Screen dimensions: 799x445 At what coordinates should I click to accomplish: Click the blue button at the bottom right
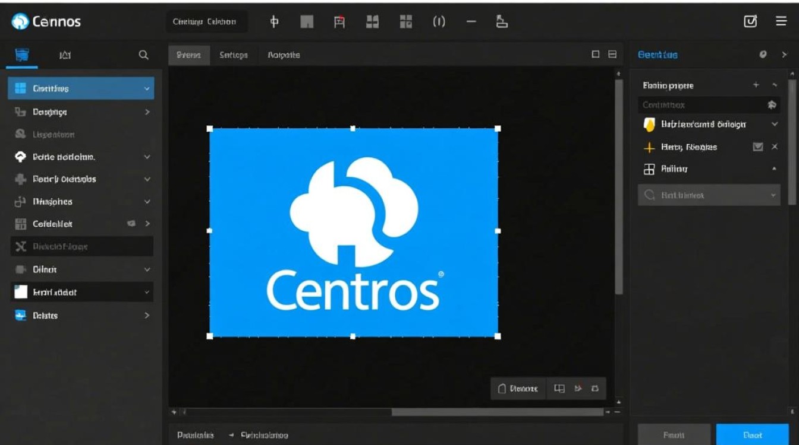753,434
